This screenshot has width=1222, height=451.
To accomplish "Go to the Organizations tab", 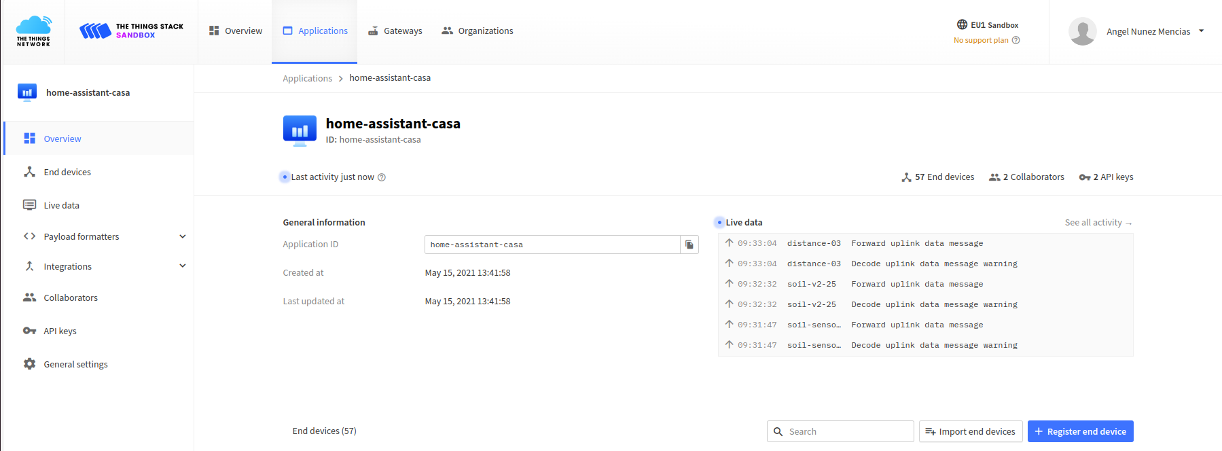I will (x=478, y=31).
